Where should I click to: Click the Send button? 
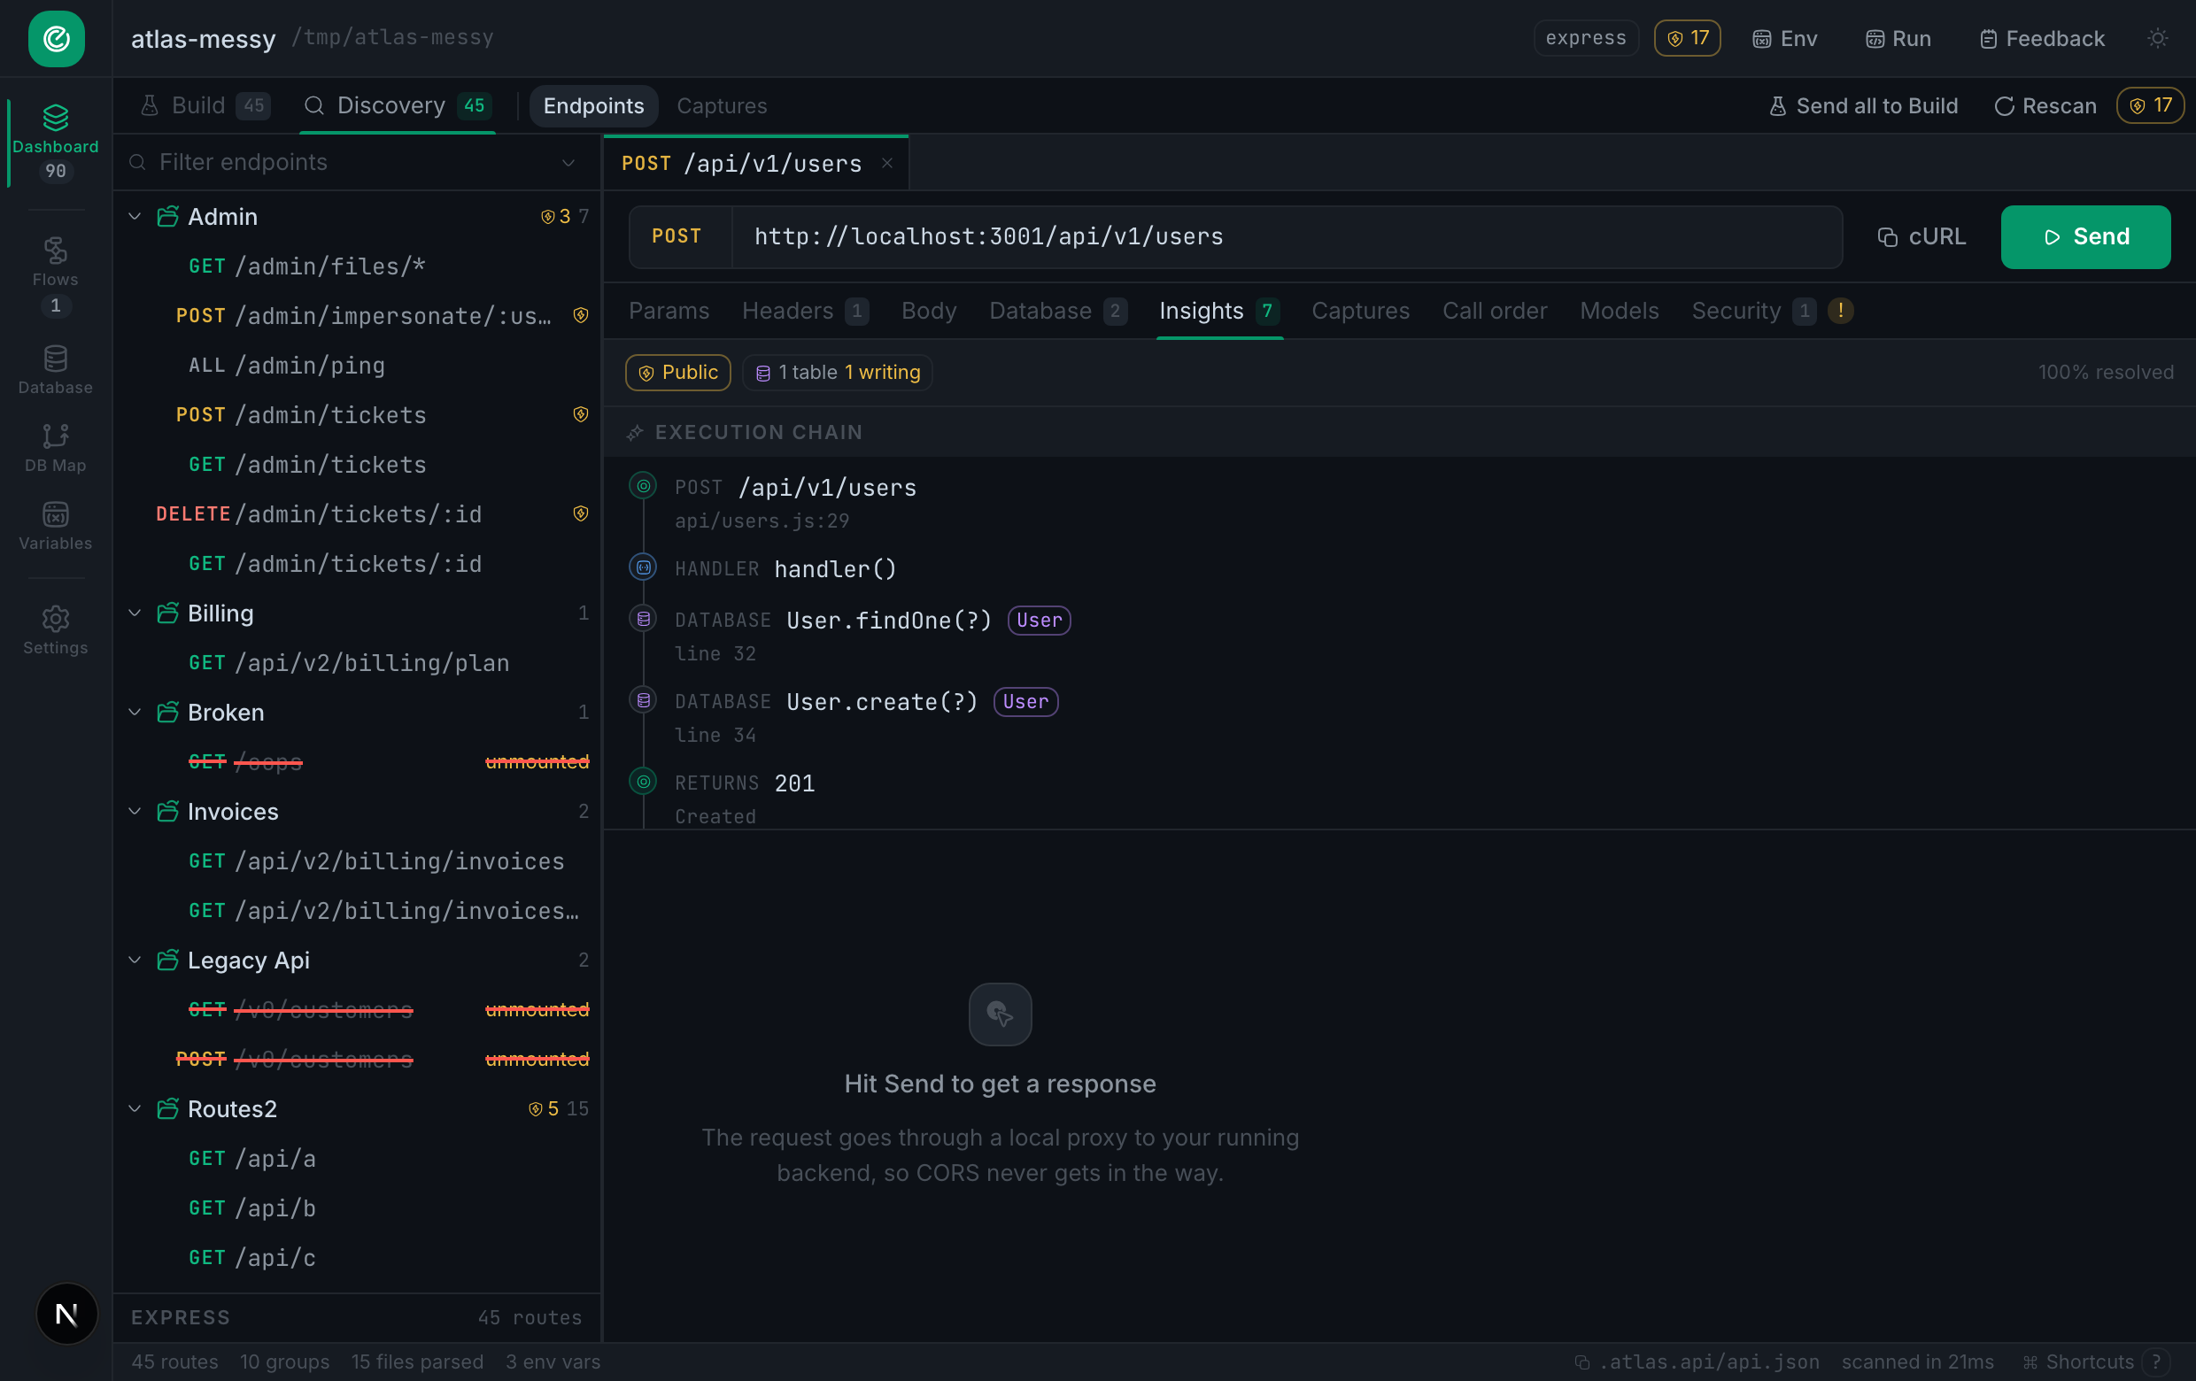pyautogui.click(x=2084, y=237)
